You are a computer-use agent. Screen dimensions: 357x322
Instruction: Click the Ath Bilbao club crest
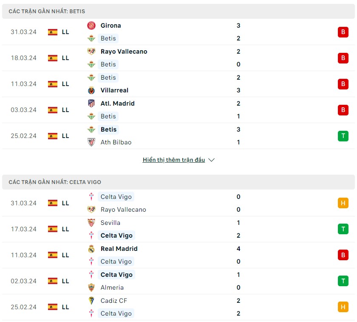point(91,142)
